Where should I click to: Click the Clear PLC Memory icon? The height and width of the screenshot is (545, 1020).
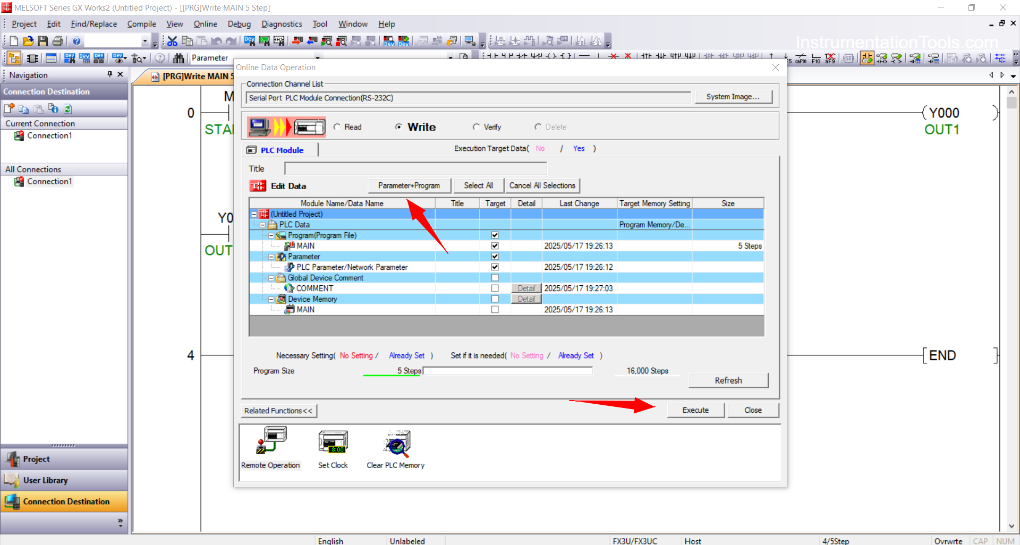pos(397,443)
